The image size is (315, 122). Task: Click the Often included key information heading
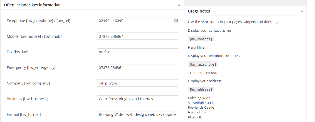32,5
